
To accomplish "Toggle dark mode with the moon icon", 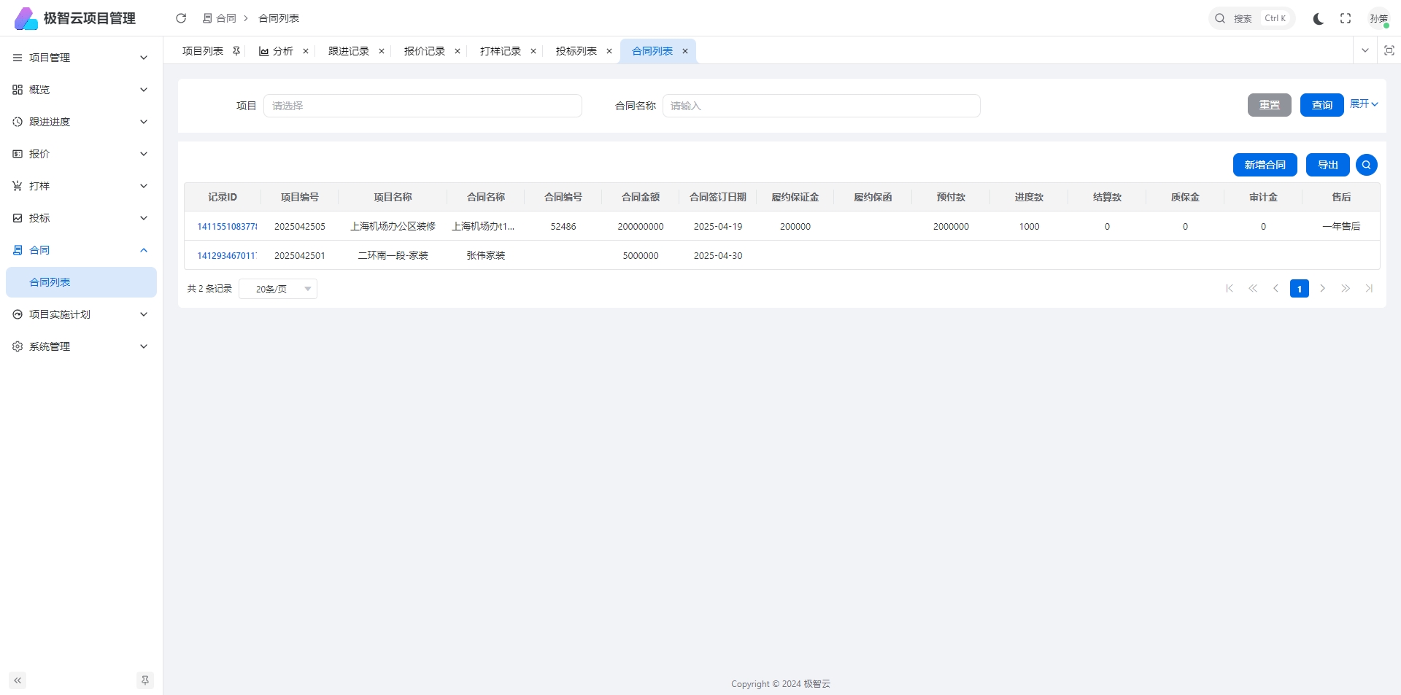I will [x=1318, y=19].
